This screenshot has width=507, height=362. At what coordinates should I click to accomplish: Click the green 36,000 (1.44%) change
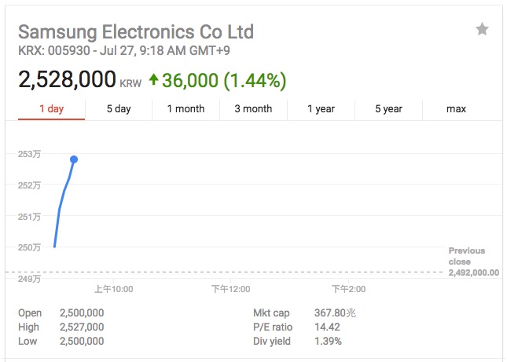tap(224, 79)
